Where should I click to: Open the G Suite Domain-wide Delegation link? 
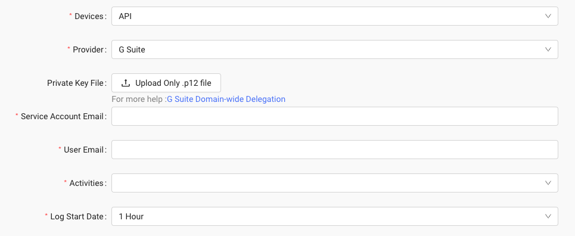click(226, 99)
